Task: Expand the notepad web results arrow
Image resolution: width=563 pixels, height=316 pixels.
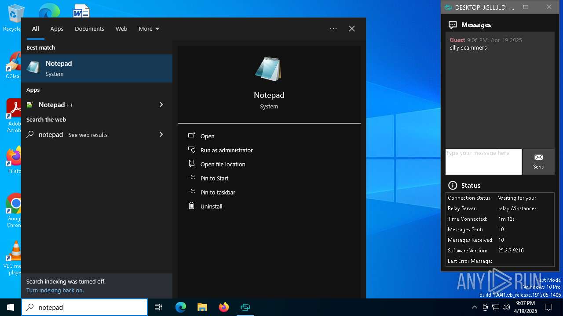Action: point(161,134)
